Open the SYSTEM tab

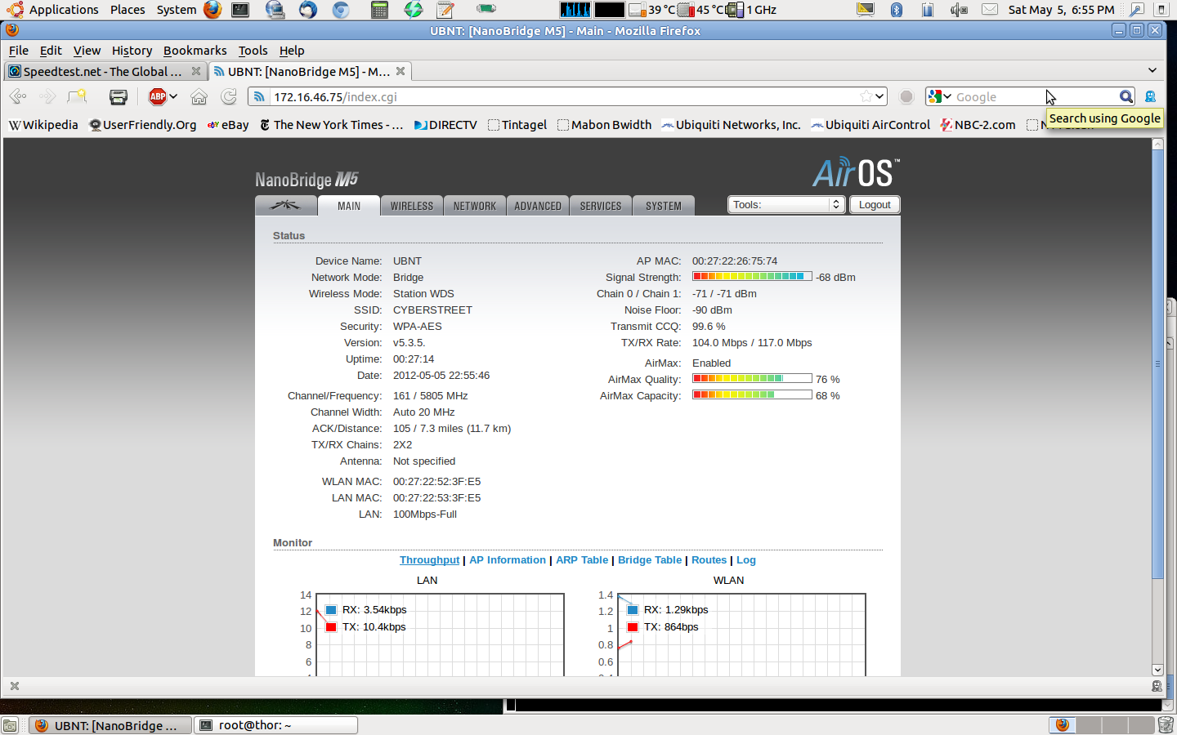663,206
